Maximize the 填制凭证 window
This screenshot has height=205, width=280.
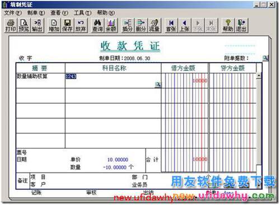click(264, 4)
